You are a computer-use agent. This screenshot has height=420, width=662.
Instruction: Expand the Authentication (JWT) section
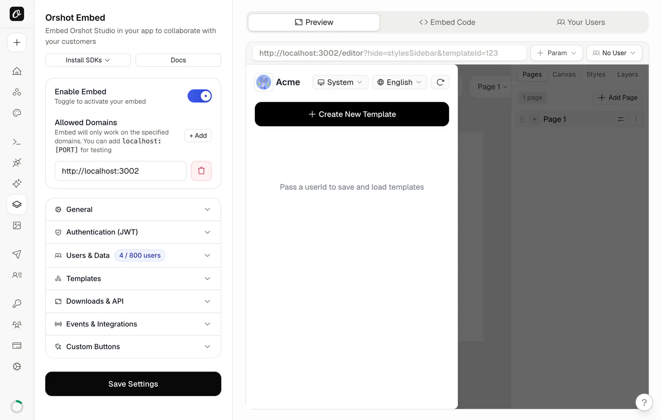133,232
